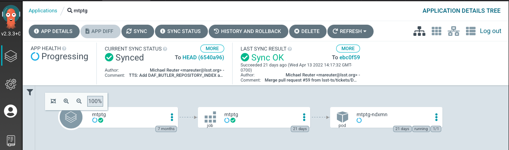Open REFRESH dropdown arrow
The width and height of the screenshot is (509, 150).
(x=365, y=31)
